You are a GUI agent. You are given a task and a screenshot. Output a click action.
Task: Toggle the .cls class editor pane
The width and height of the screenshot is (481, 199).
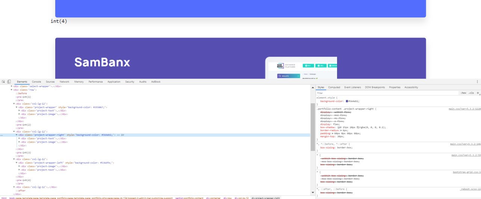point(471,93)
